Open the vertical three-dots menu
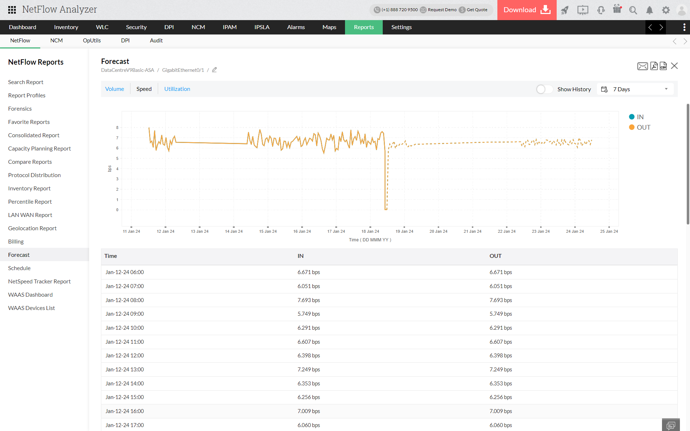Viewport: 690px width, 431px height. [684, 27]
